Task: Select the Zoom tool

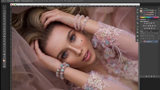Action: pyautogui.click(x=4, y=57)
